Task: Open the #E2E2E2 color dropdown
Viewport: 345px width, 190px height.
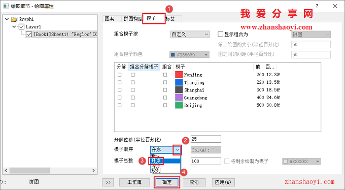Action: [301, 162]
